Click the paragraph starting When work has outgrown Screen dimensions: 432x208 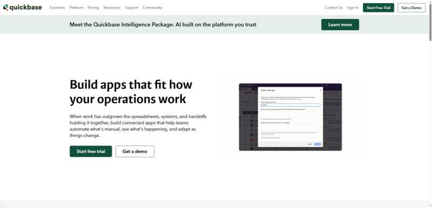tap(138, 126)
